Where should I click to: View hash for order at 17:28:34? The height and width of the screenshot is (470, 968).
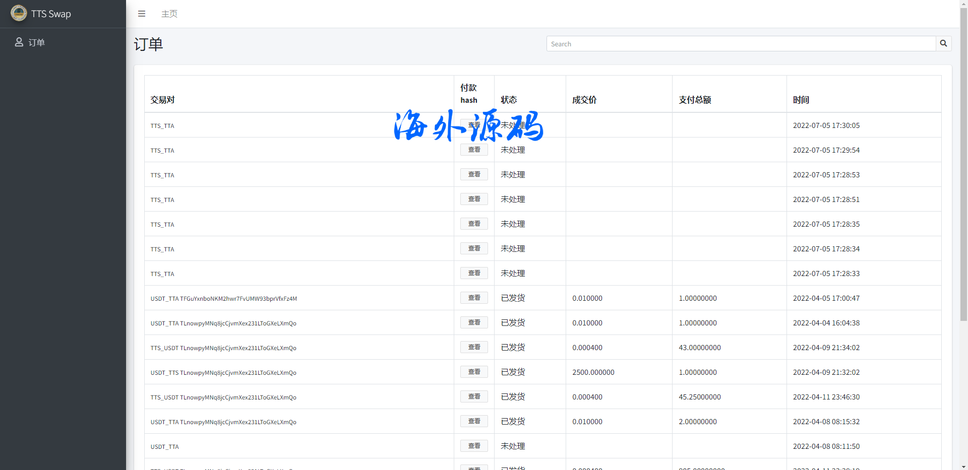(474, 248)
